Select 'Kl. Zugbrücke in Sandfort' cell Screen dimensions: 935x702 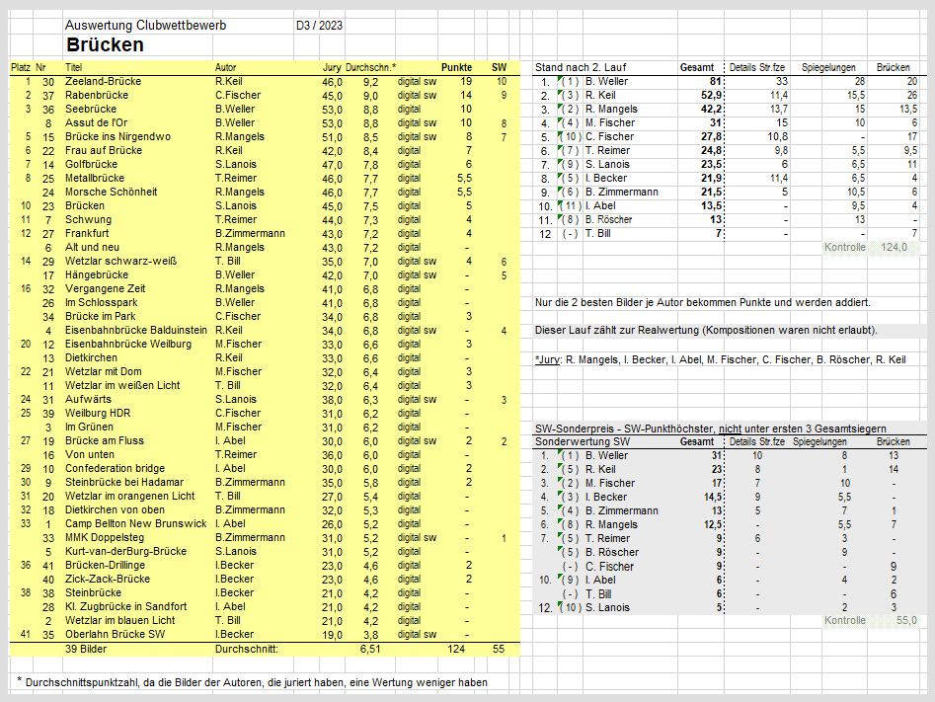click(x=125, y=606)
